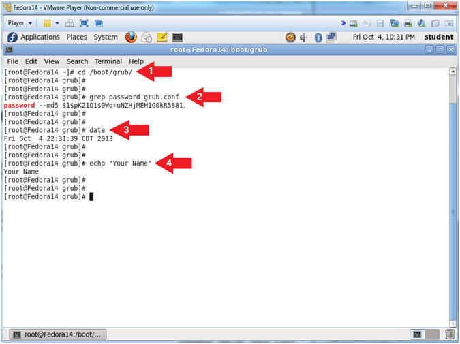Click the second-to-last gray device icon
The width and height of the screenshot is (460, 344).
[435, 23]
